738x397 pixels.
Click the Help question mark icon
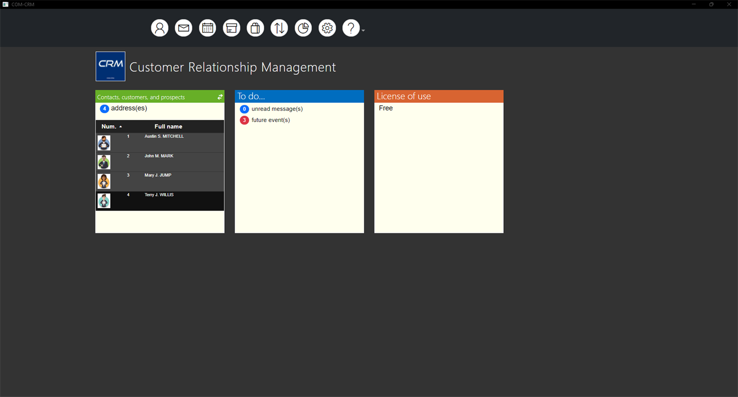[x=351, y=27]
